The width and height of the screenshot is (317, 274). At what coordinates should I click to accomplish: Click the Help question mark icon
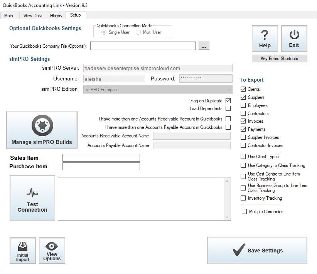click(265, 35)
